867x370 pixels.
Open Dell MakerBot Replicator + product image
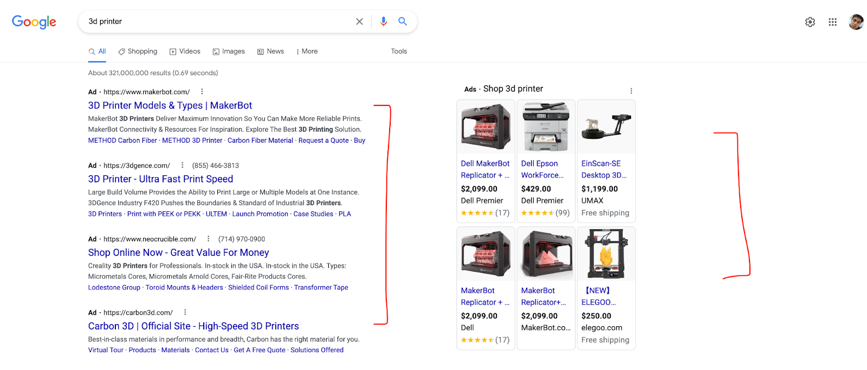(486, 127)
